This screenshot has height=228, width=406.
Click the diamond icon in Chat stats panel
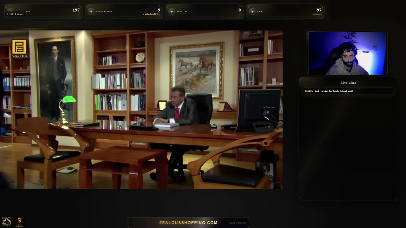252,11
